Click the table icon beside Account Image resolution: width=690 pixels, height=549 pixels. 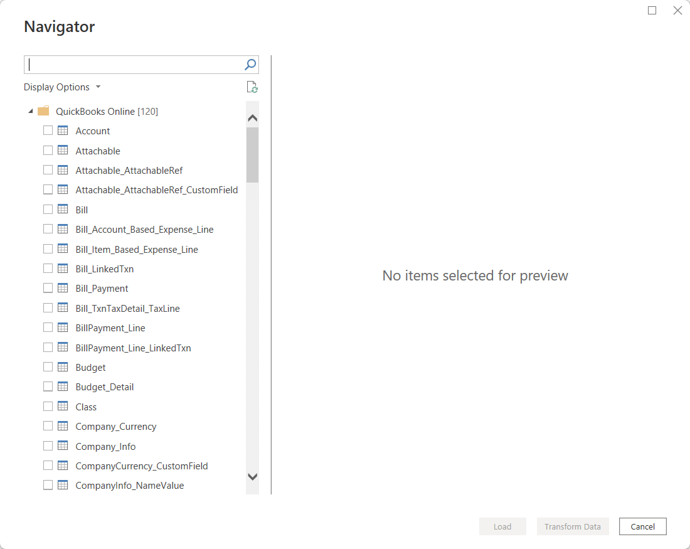63,131
